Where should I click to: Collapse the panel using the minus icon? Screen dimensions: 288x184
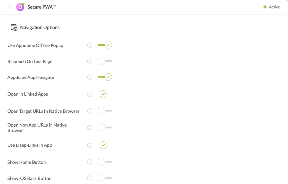(x=8, y=7)
